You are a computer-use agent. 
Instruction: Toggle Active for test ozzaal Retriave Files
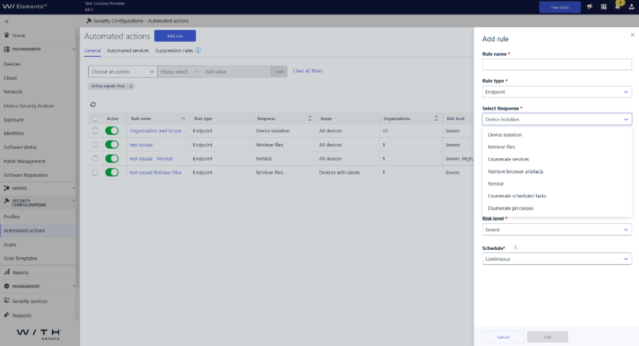click(x=112, y=173)
